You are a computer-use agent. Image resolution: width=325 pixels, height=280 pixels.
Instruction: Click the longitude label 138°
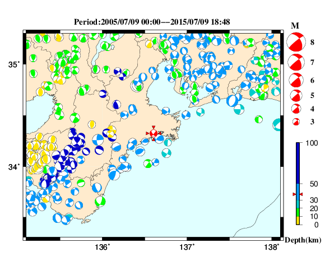(272, 247)
